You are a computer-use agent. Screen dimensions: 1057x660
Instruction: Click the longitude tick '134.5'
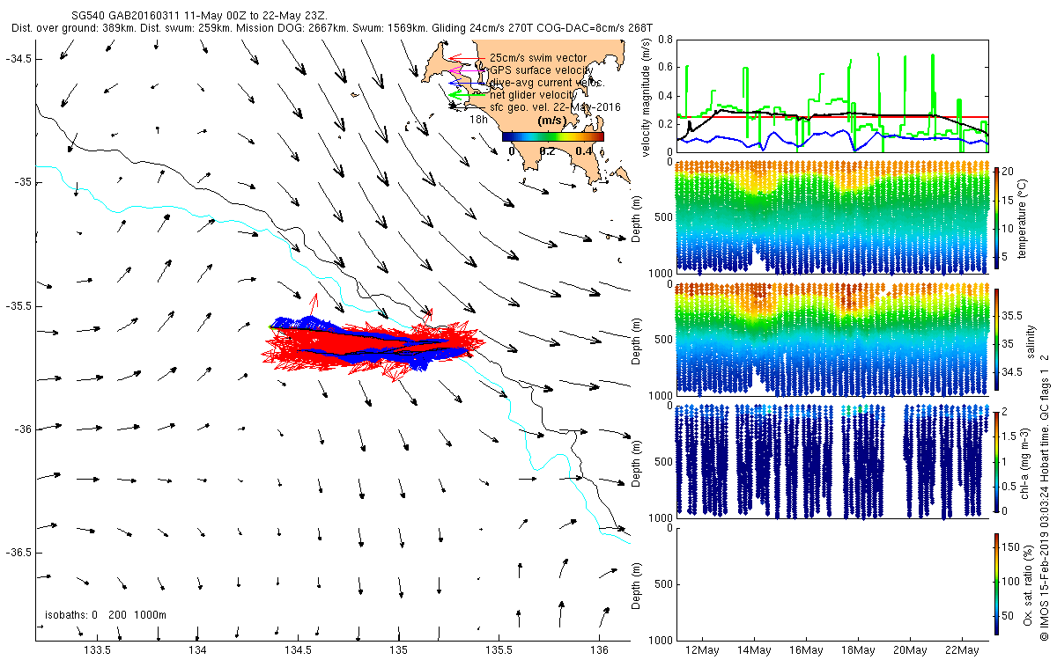click(298, 650)
